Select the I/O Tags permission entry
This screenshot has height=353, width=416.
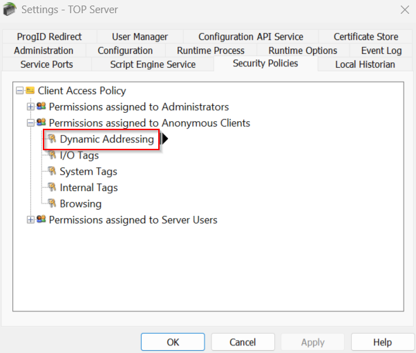pos(79,155)
